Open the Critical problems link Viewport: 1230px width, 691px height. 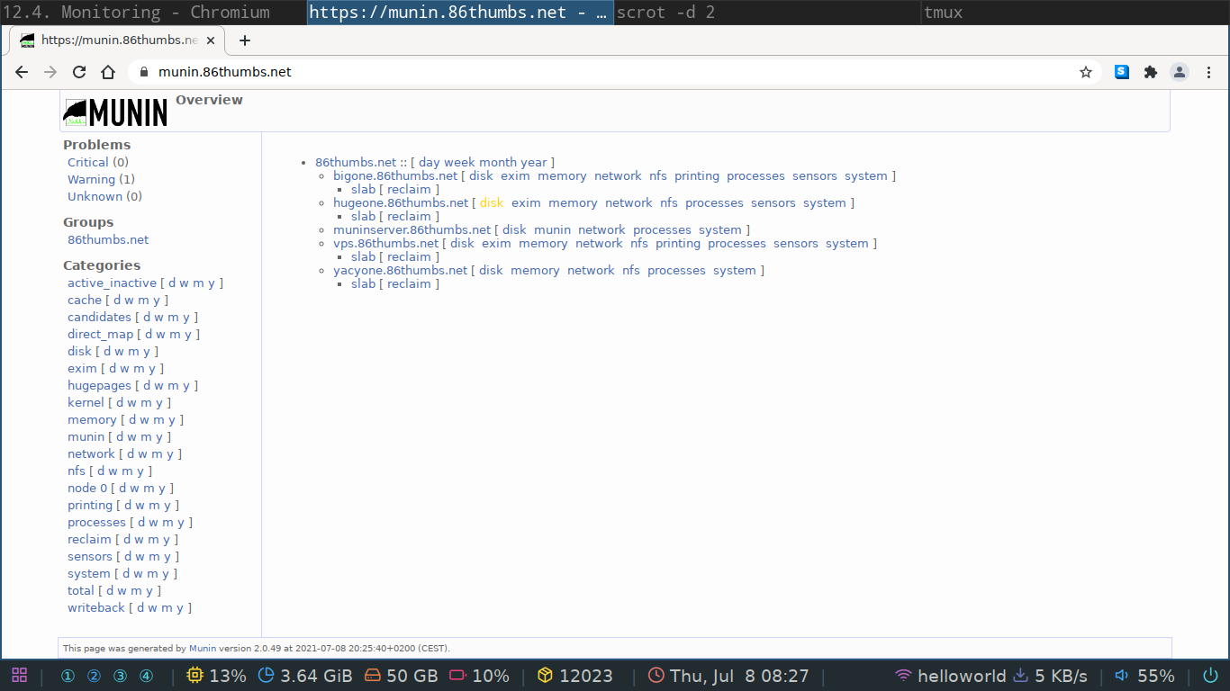click(88, 162)
